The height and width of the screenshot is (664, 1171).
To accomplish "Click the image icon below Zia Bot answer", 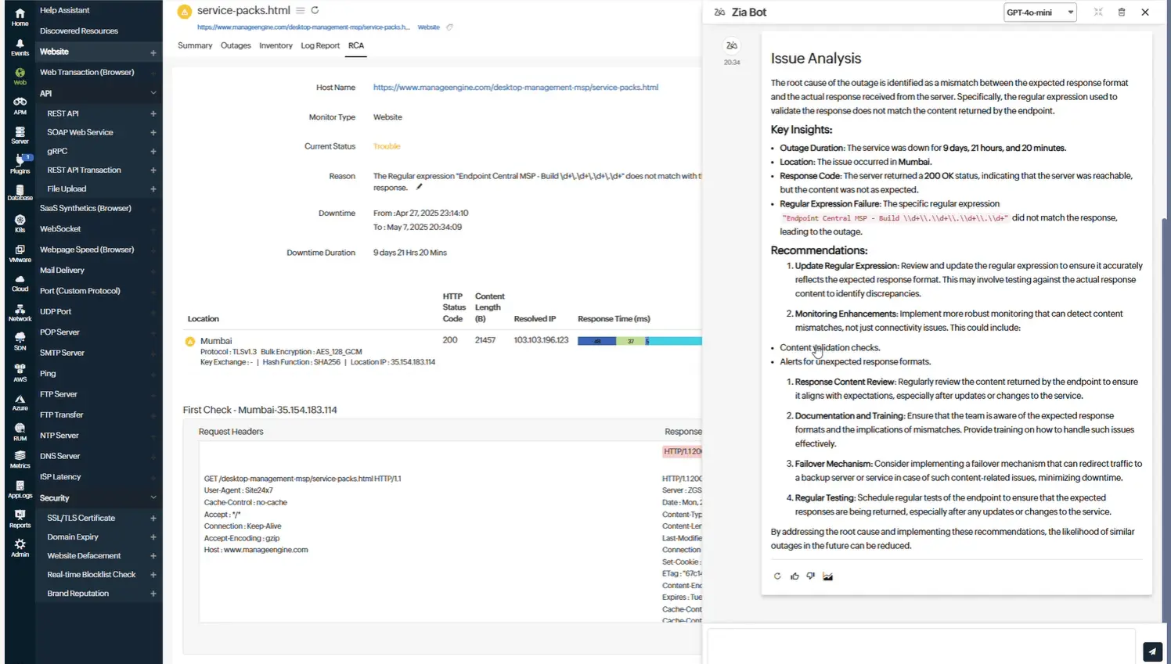I will pyautogui.click(x=827, y=576).
